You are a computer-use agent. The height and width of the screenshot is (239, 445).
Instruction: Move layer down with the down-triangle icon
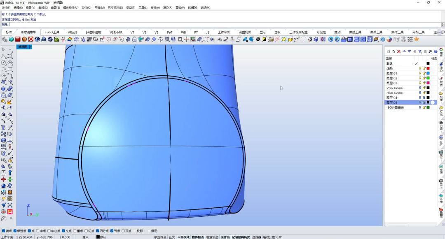409,51
